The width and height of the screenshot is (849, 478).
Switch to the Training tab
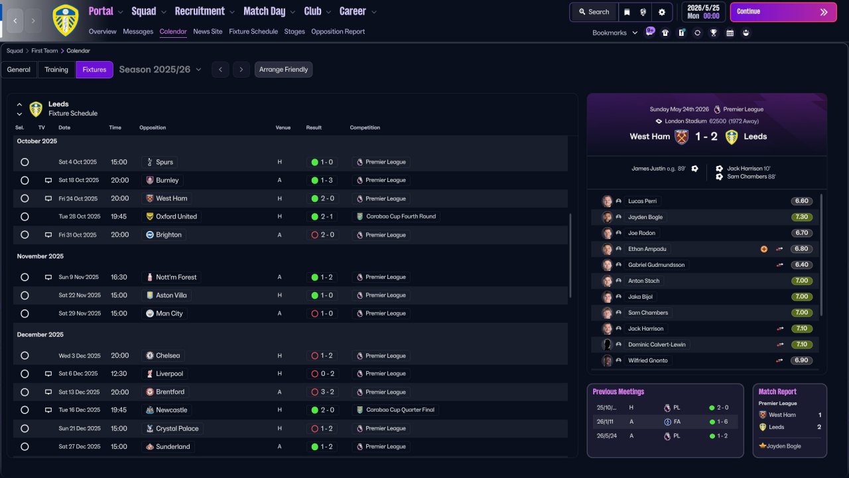56,70
